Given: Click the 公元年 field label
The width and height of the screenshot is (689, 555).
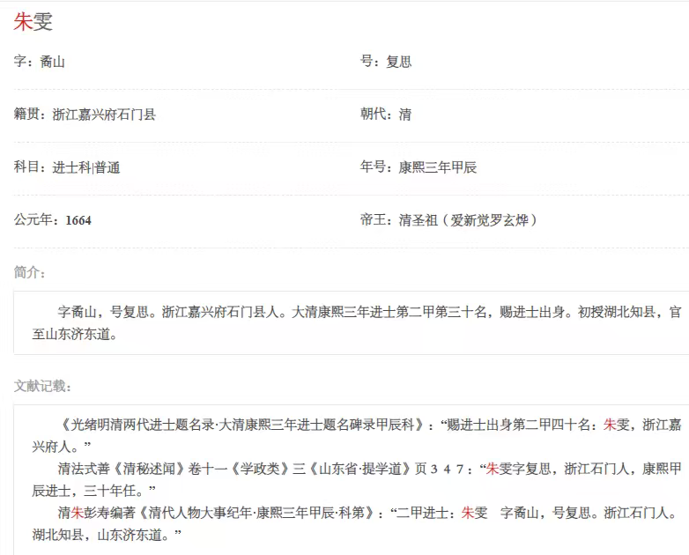Looking at the screenshot, I should pos(35,220).
